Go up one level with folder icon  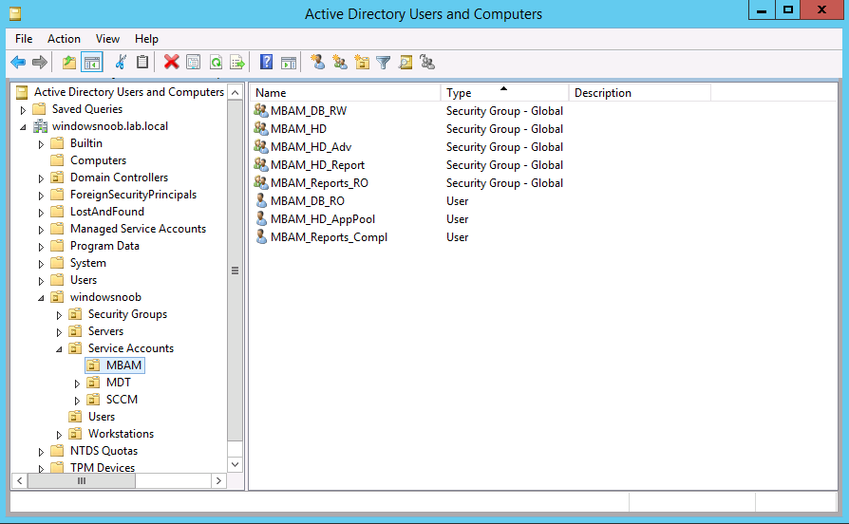point(68,63)
